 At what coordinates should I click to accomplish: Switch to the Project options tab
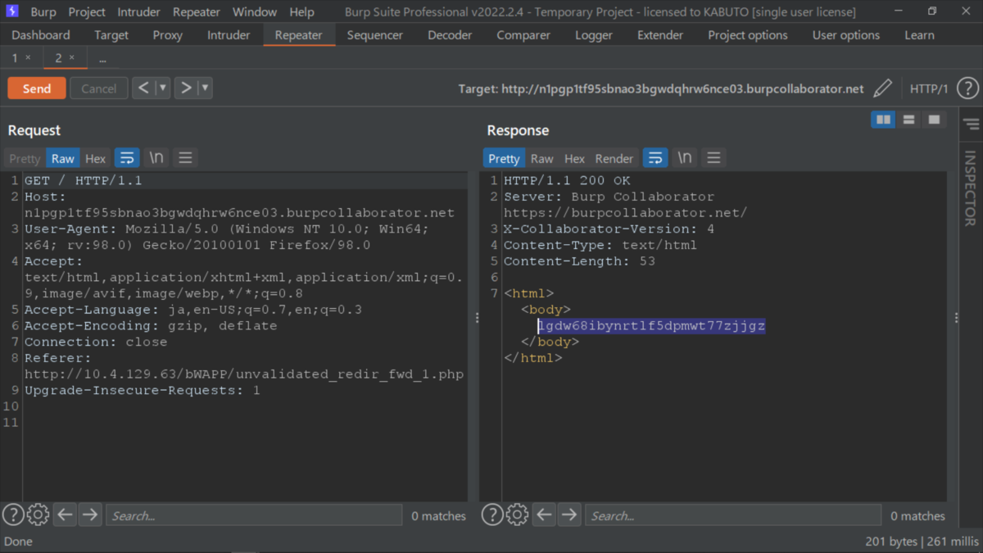coord(748,35)
